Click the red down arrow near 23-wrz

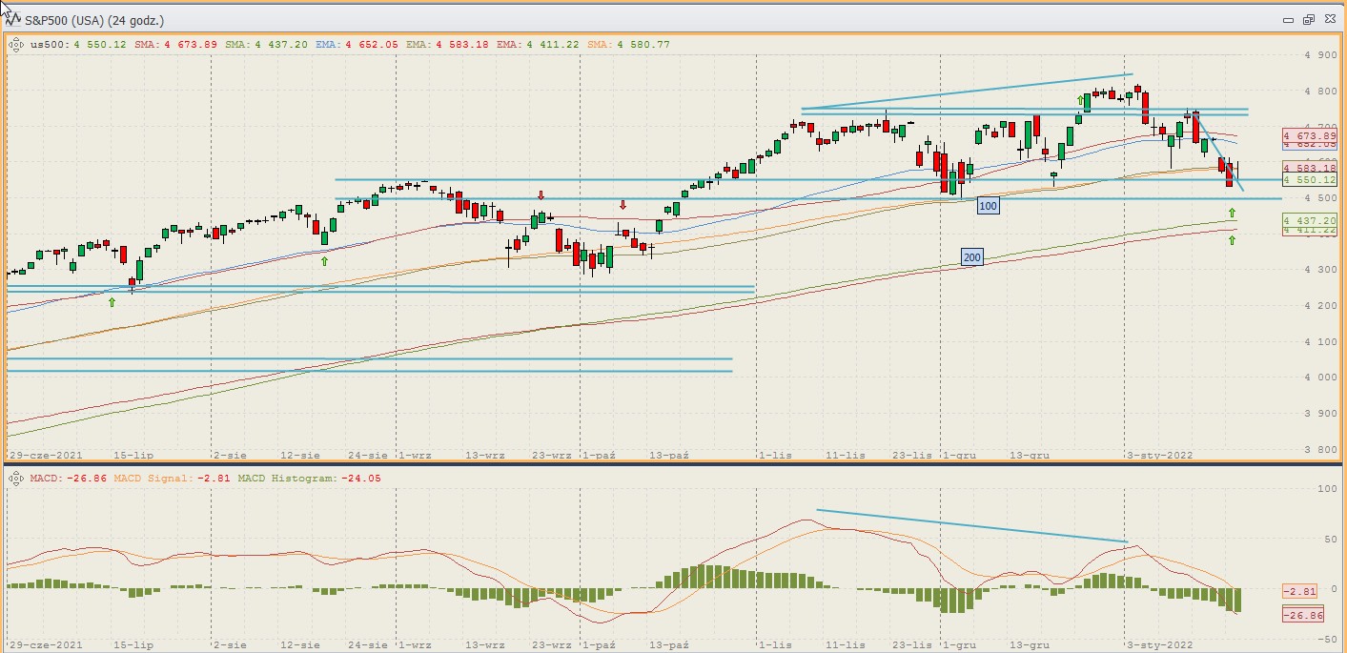tap(541, 195)
